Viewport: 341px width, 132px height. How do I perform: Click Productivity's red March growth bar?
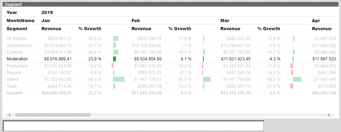[292, 66]
